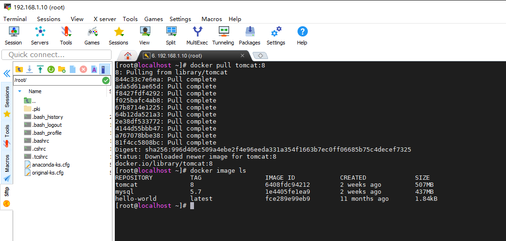
Task: Create a new folder in SFTP panel
Action: [x=62, y=69]
